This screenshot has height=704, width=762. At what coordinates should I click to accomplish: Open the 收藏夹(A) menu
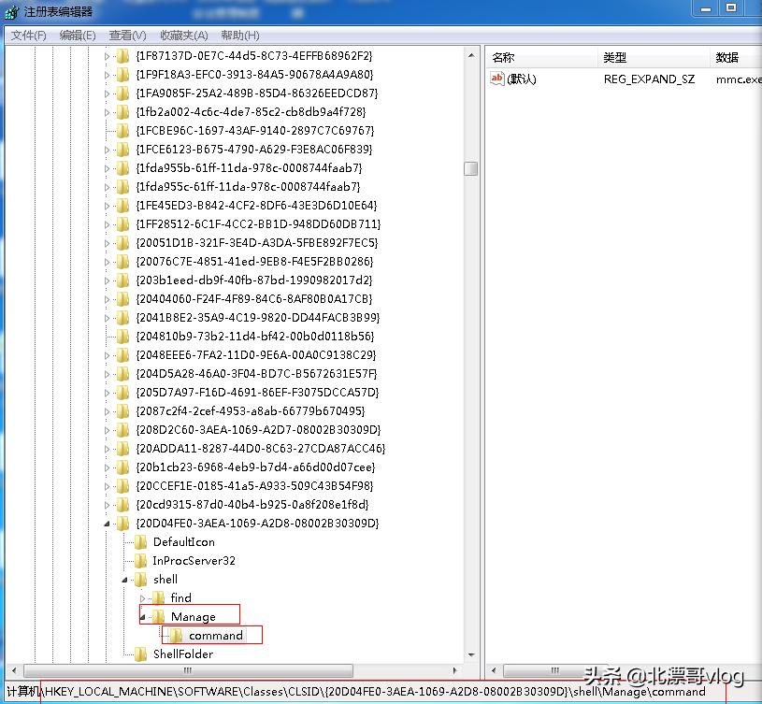pos(184,36)
